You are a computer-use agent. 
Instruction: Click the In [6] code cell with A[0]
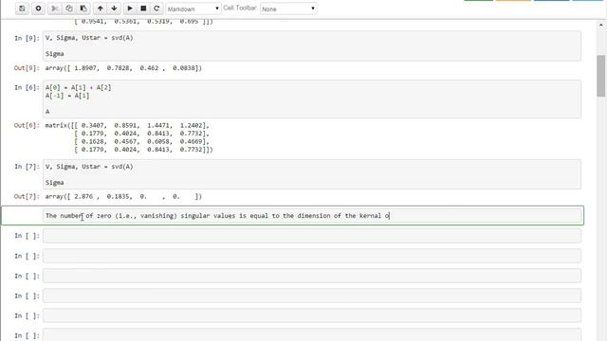(x=312, y=99)
